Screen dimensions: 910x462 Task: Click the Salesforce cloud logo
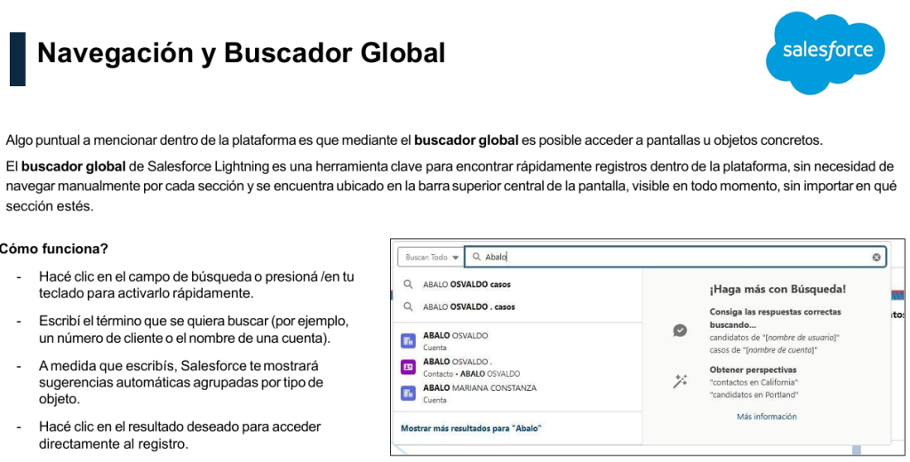point(826,52)
